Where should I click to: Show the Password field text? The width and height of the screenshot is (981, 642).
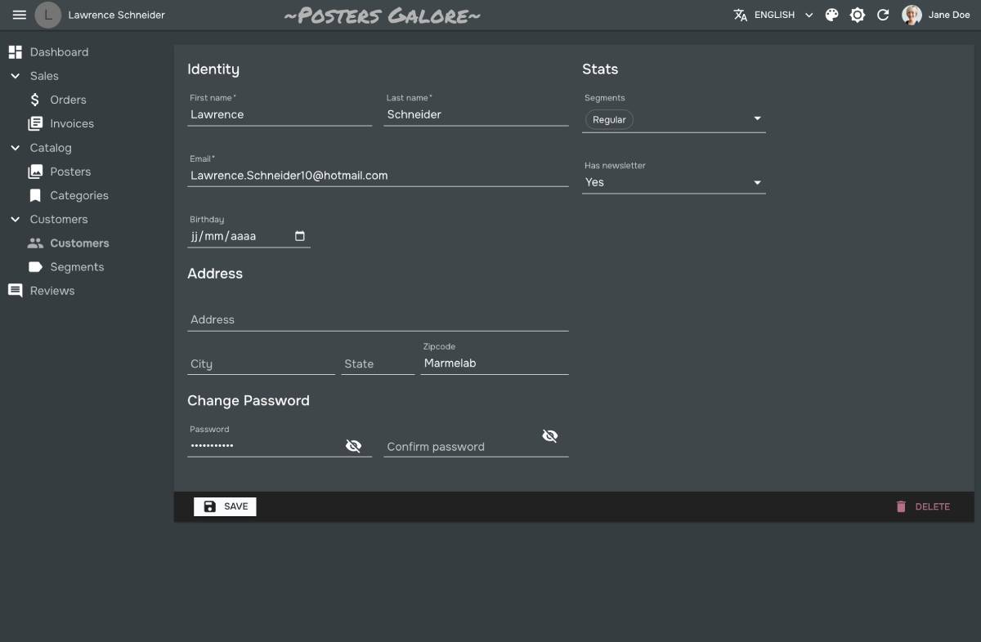click(x=353, y=446)
